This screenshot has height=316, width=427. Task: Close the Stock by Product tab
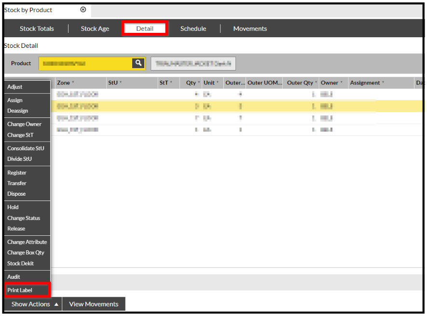click(x=83, y=10)
